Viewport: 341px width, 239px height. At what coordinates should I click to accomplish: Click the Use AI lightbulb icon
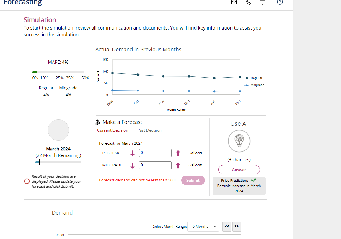coord(239,141)
